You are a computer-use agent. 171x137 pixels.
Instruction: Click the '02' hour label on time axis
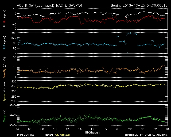click(155, 129)
